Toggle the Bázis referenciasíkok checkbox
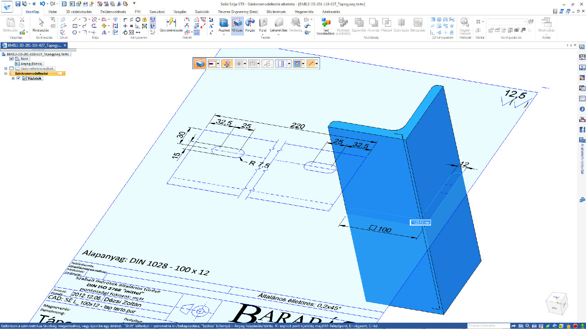 pos(12,68)
